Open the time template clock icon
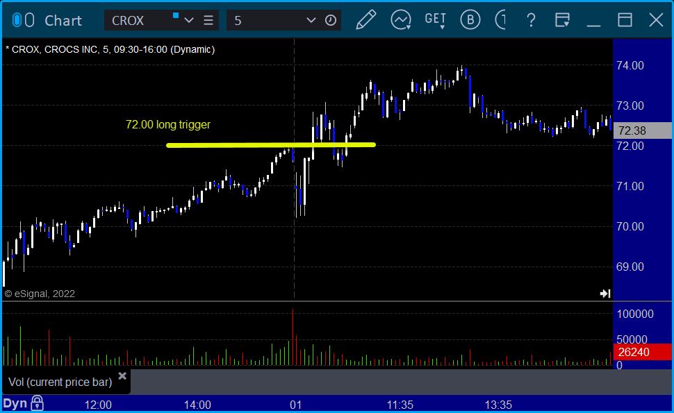This screenshot has width=674, height=413. [331, 20]
